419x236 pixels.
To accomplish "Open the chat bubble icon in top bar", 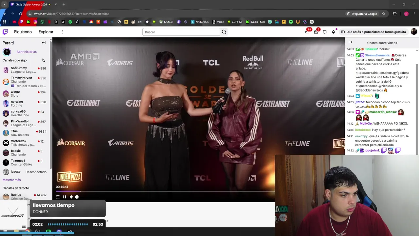I will pyautogui.click(x=325, y=32).
